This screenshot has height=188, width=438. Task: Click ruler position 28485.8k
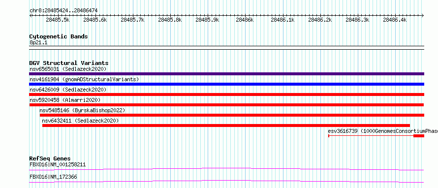pos(170,20)
